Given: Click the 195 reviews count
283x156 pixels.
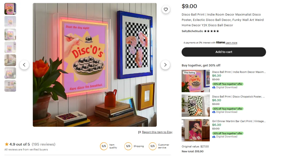Looking at the screenshot, I should [43, 144].
